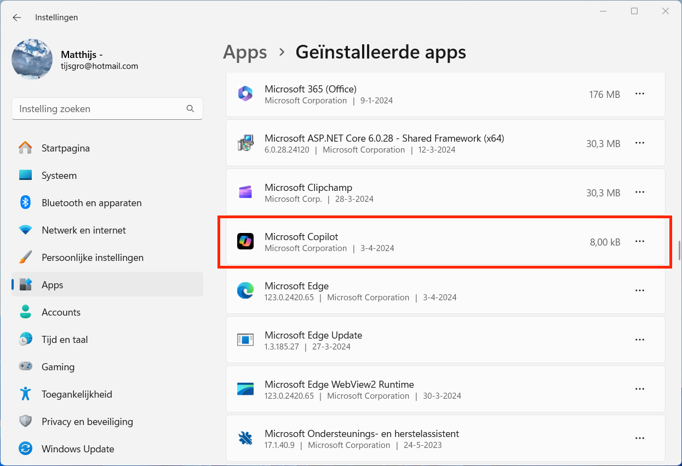Viewport: 682px width, 466px height.
Task: Click the Microsoft Edge app icon
Action: coord(245,290)
